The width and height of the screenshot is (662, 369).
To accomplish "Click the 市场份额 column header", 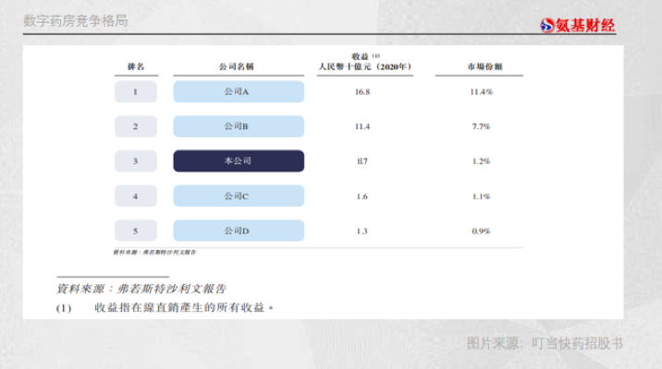I will tap(481, 66).
